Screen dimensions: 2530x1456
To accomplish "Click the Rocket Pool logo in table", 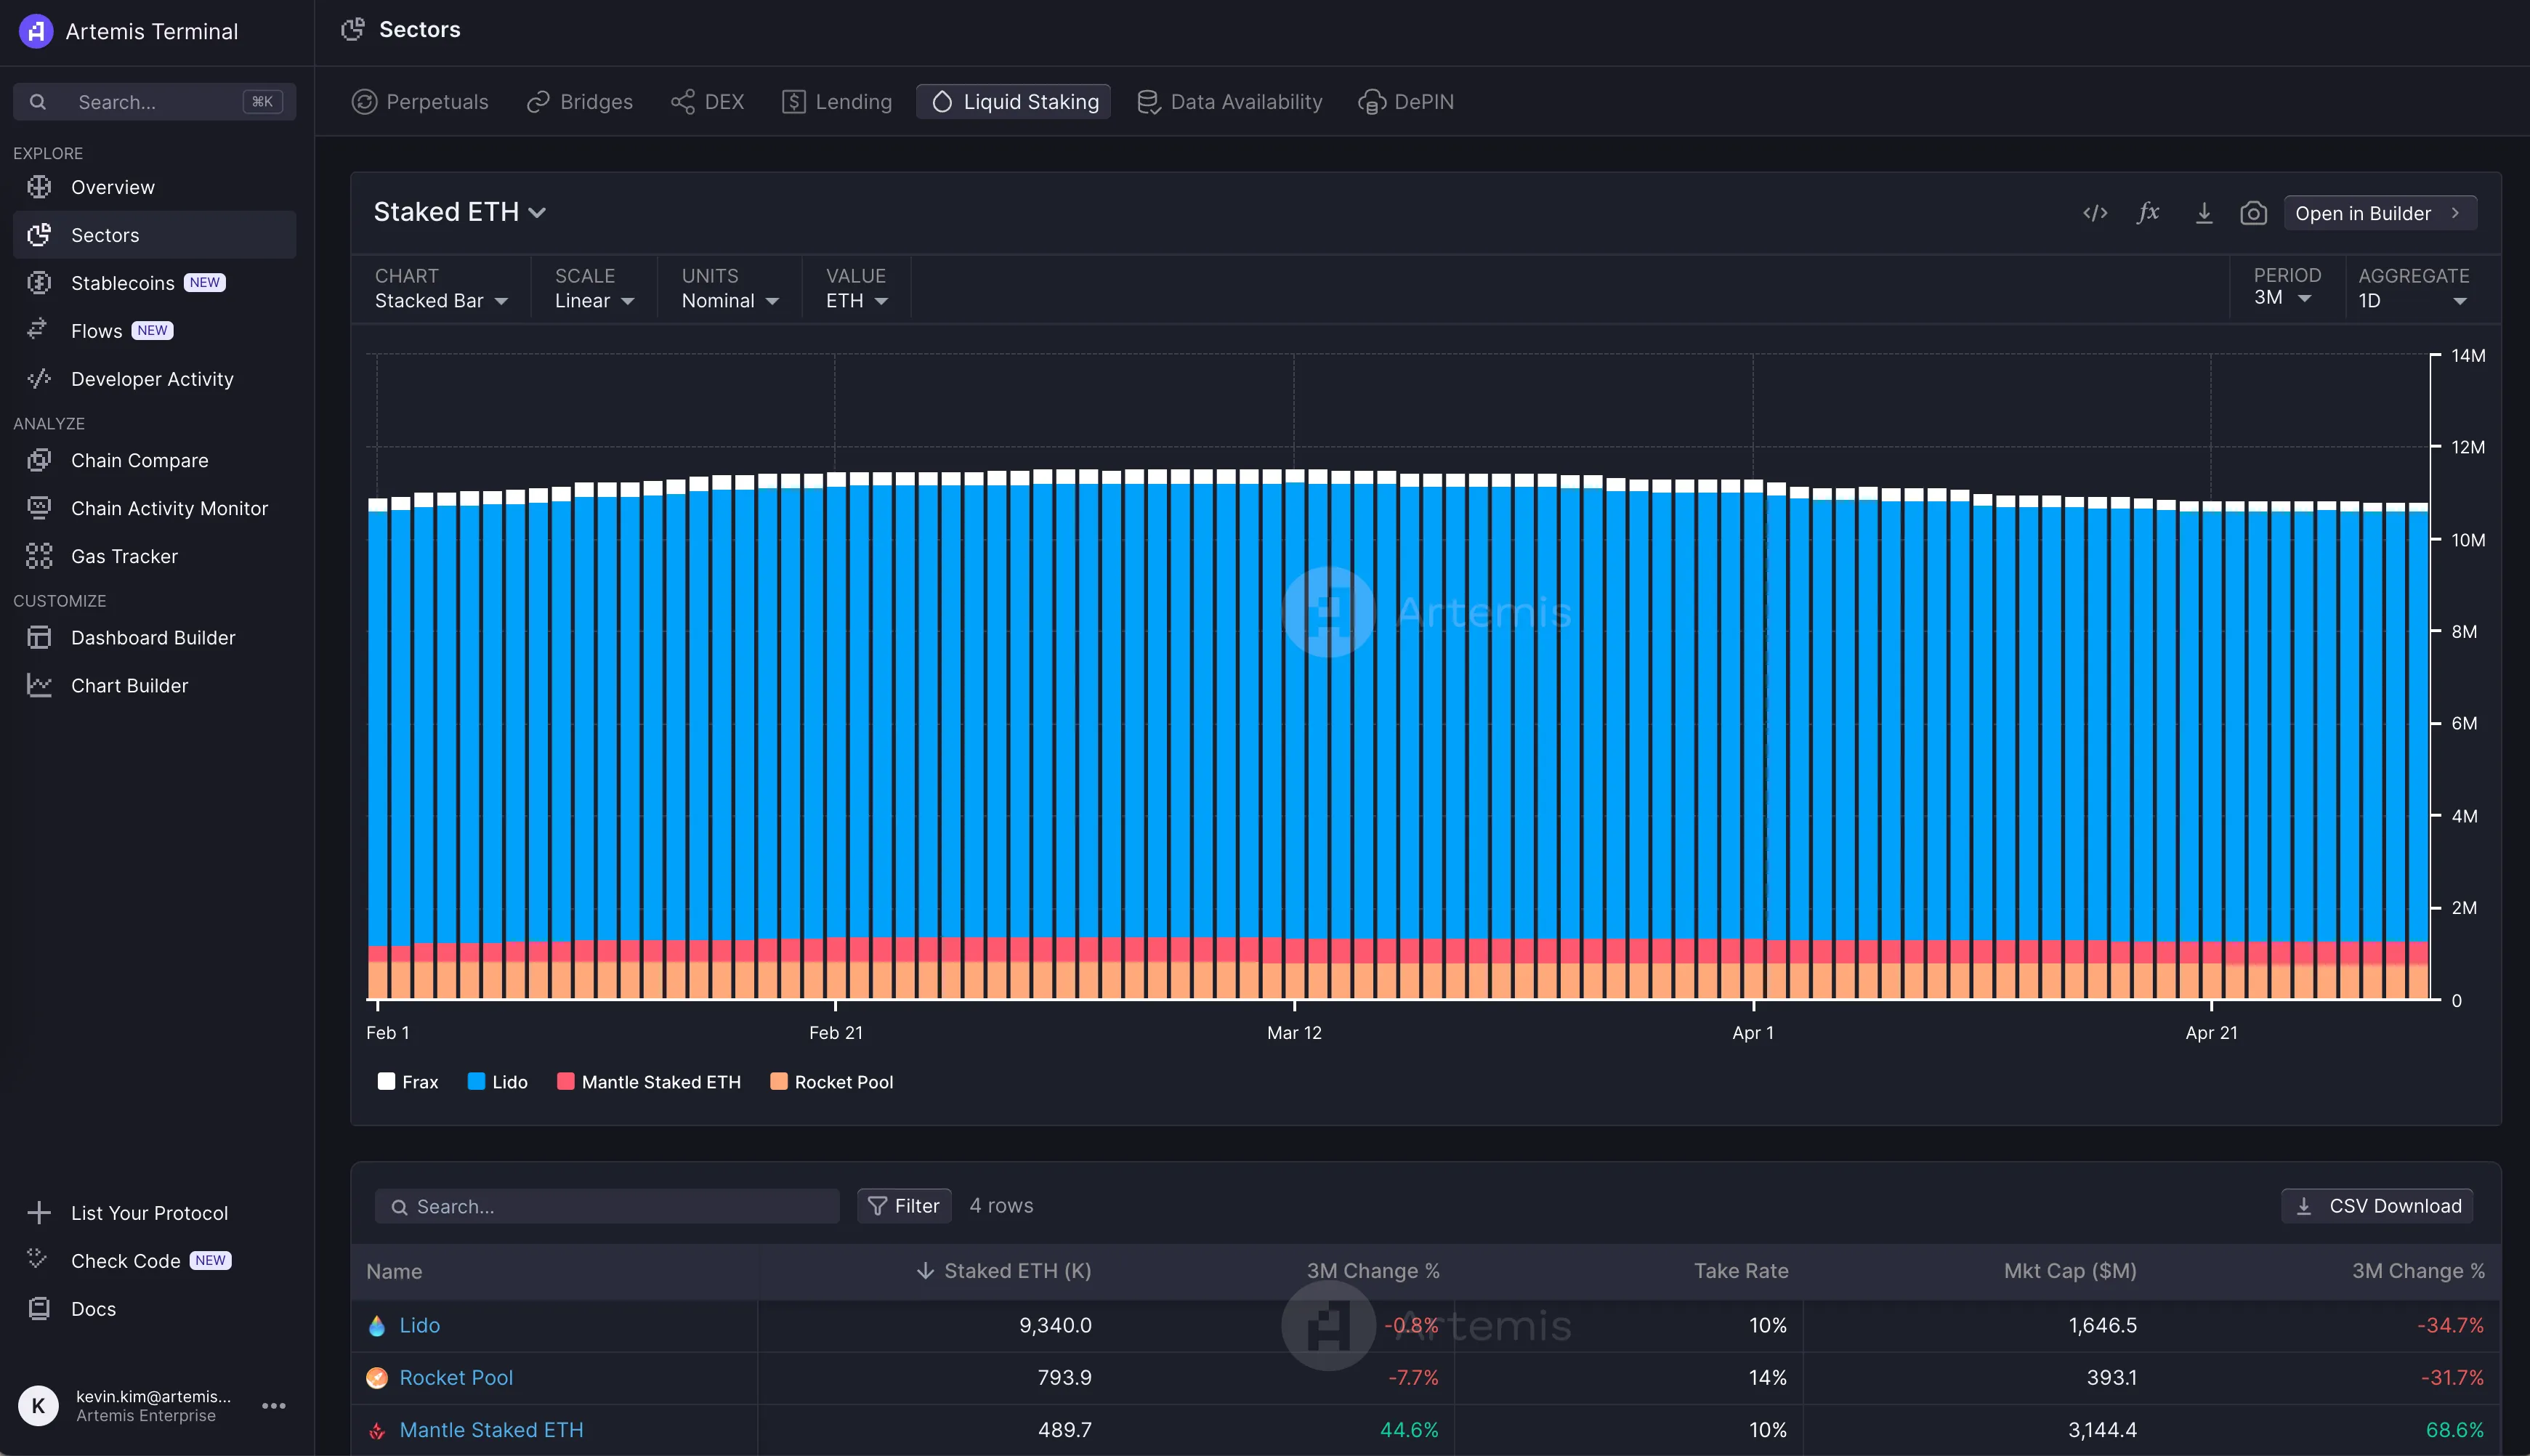I will pos(377,1378).
